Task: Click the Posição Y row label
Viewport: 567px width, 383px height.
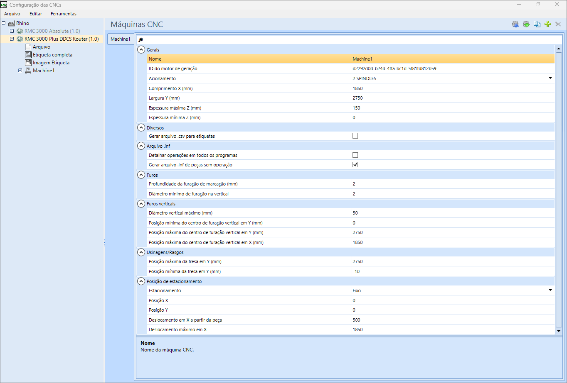Action: 158,310
